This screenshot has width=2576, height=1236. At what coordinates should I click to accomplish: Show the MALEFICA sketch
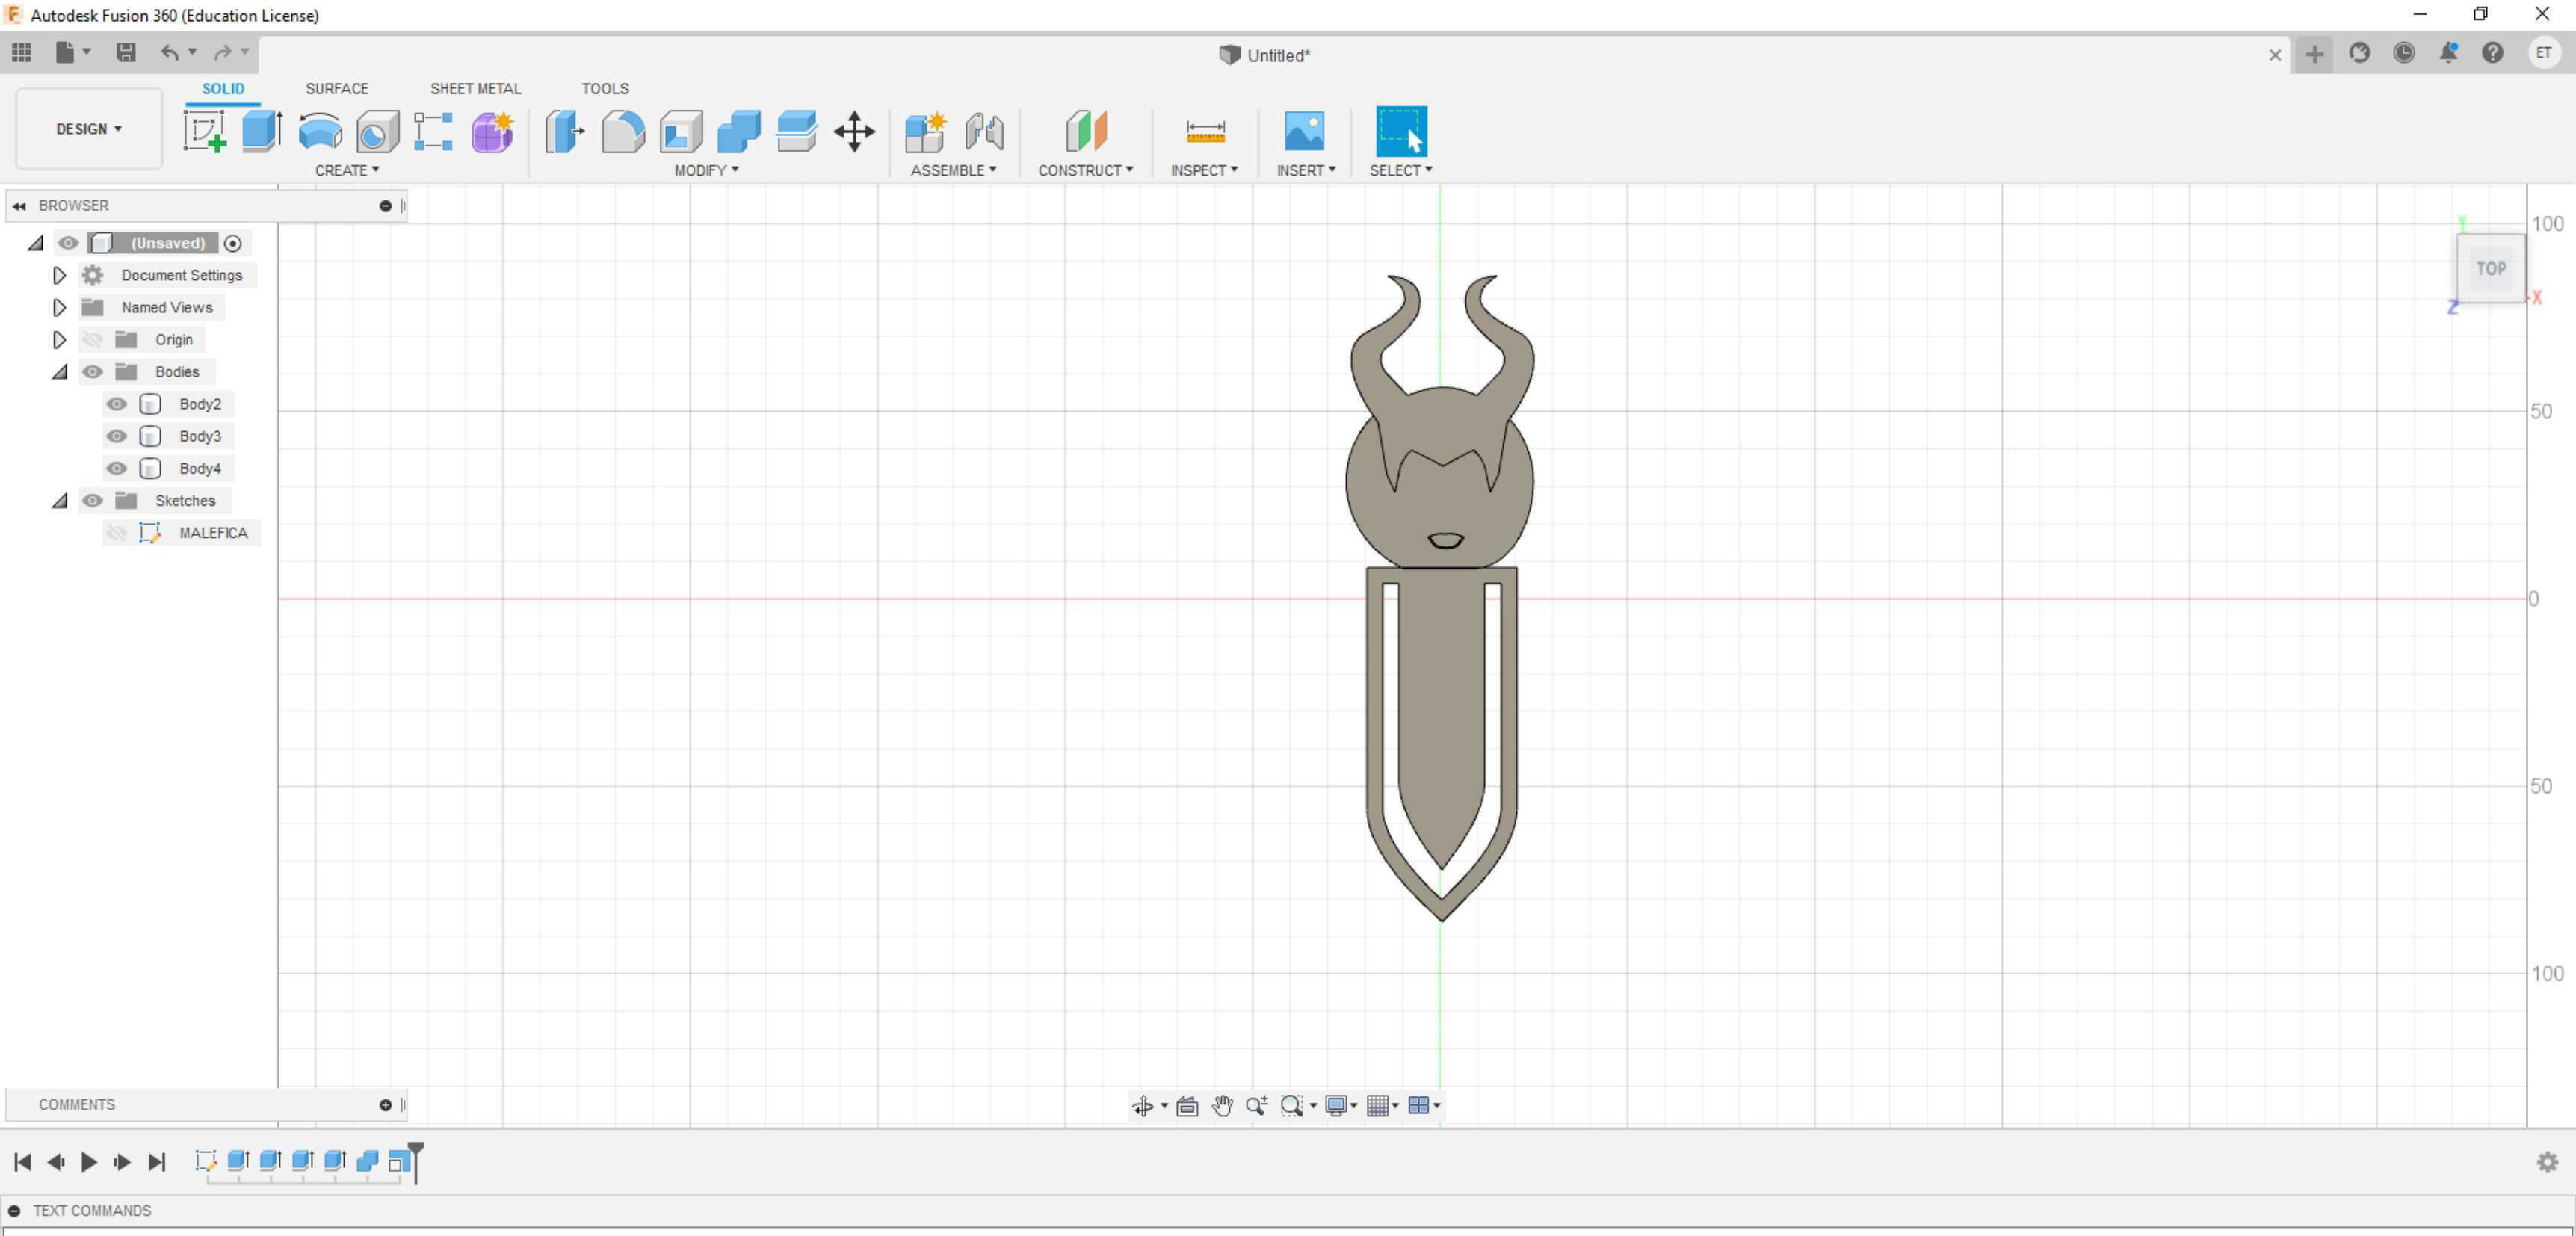[117, 533]
